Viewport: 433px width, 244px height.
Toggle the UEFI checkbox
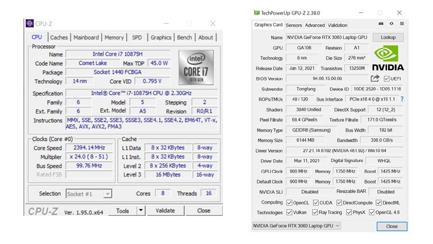[387, 79]
